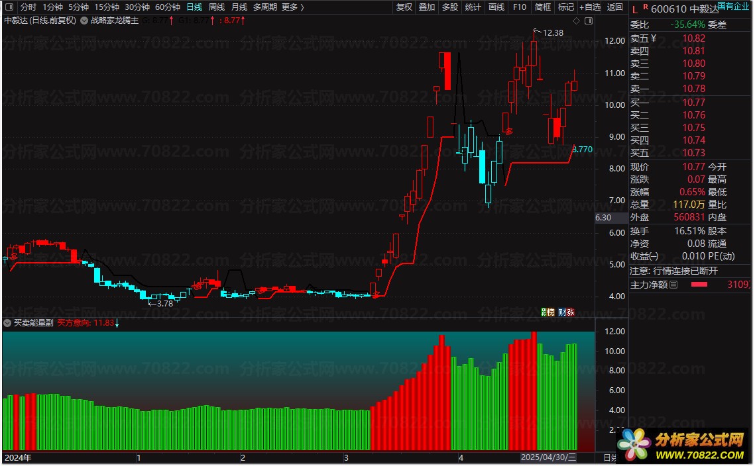This screenshot has height=466, width=755.
Task: Expand the 买卖能量副 indicator dropdown arrow
Action: (7, 322)
